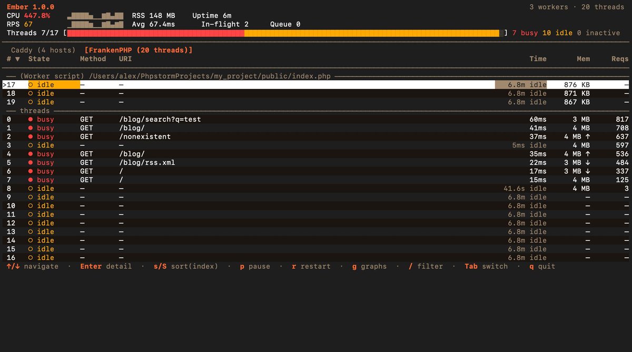
Task: Click the 'q quit' shortcut hint
Action: pos(542,266)
